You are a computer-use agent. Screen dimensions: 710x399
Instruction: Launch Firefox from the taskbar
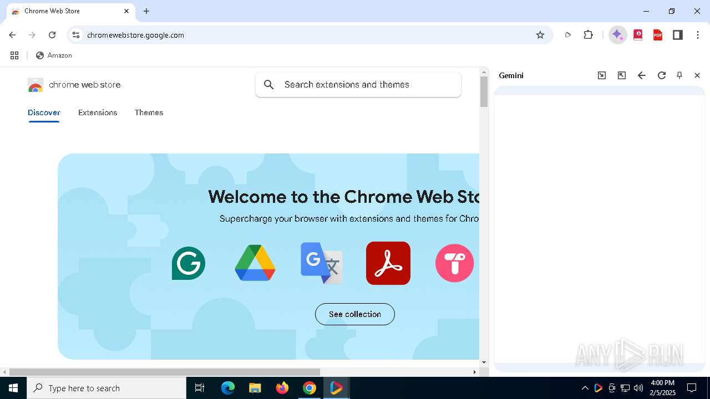(282, 388)
